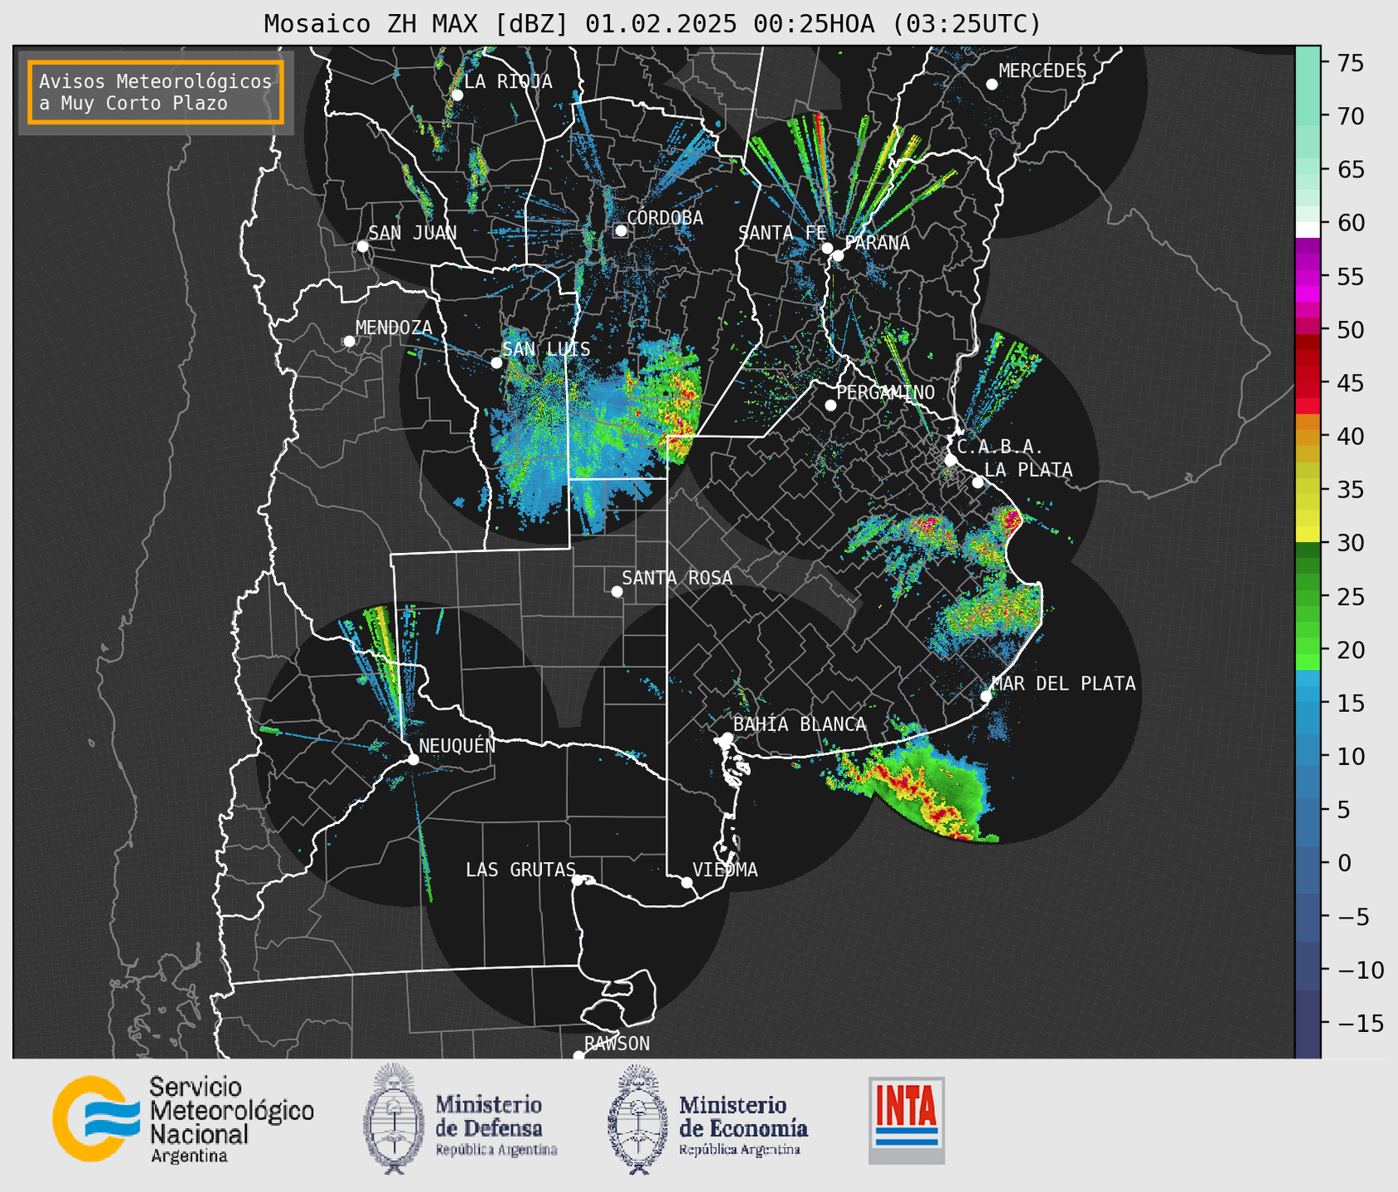Image resolution: width=1398 pixels, height=1192 pixels.
Task: Select the Santa Rosa city marker dot
Action: [x=617, y=592]
